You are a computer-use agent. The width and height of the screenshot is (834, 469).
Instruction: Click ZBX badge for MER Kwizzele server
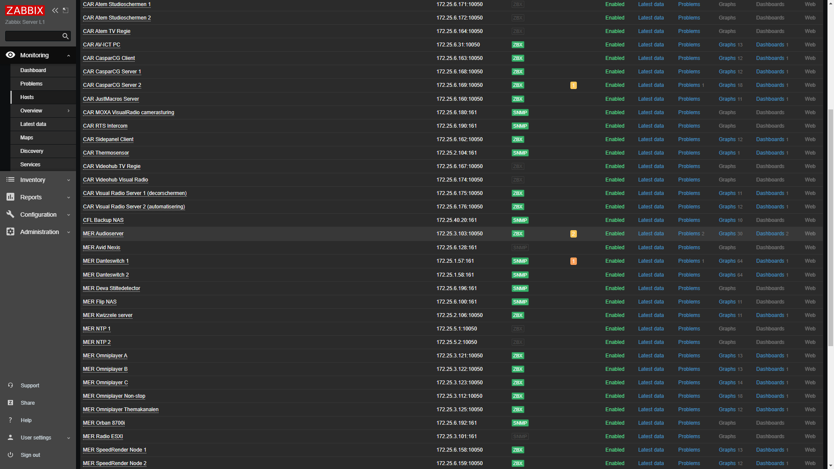pos(518,315)
